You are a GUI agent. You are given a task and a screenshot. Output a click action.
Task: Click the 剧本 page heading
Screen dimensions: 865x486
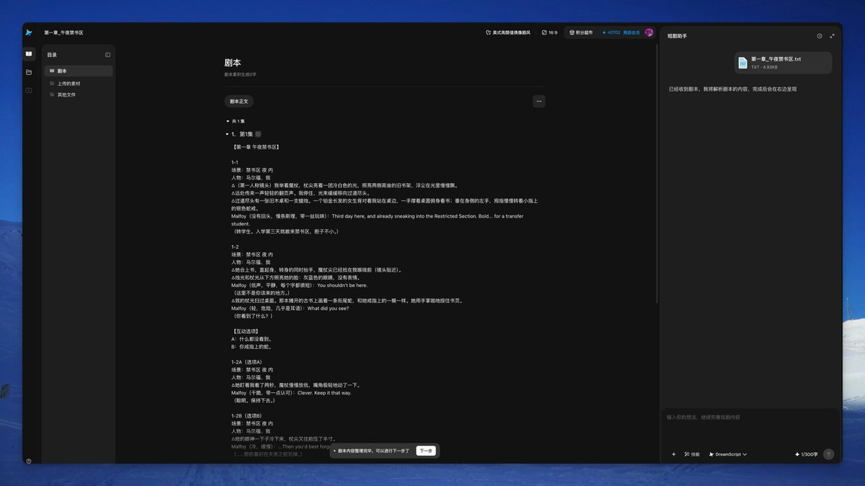click(233, 63)
